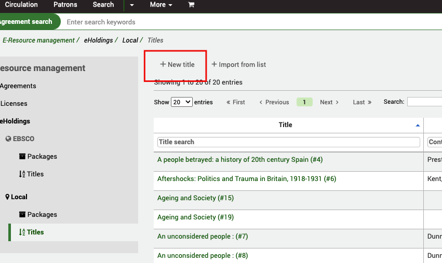Image resolution: width=442 pixels, height=263 pixels.
Task: Expand the More menu dropdown
Action: pyautogui.click(x=161, y=5)
